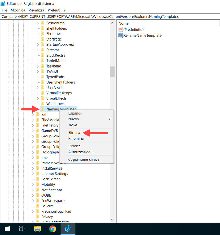The image size is (220, 235).
Task: Choose Esporta in the context menu
Action: [74, 146]
